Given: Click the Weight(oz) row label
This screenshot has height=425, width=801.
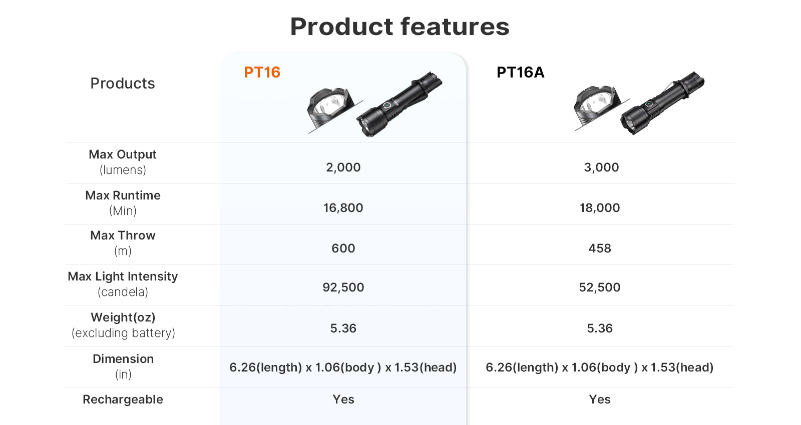Looking at the screenshot, I should point(123,317).
